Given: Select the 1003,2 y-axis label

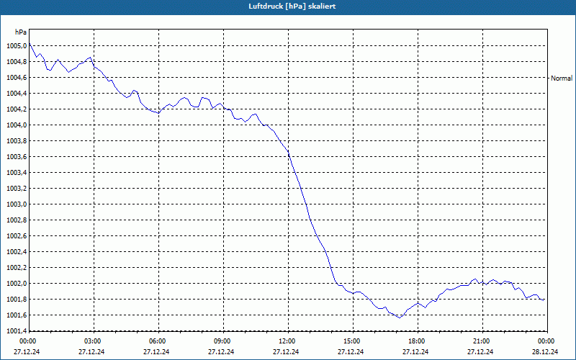Looking at the screenshot, I should [x=17, y=189].
